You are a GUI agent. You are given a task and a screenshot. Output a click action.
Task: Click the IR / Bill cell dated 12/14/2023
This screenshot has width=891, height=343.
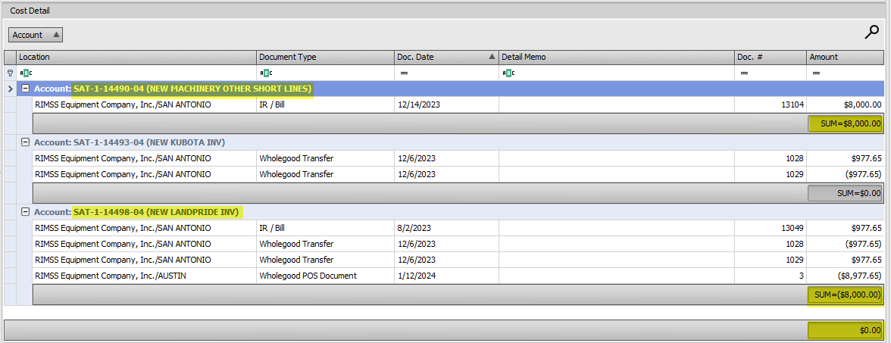pyautogui.click(x=326, y=104)
